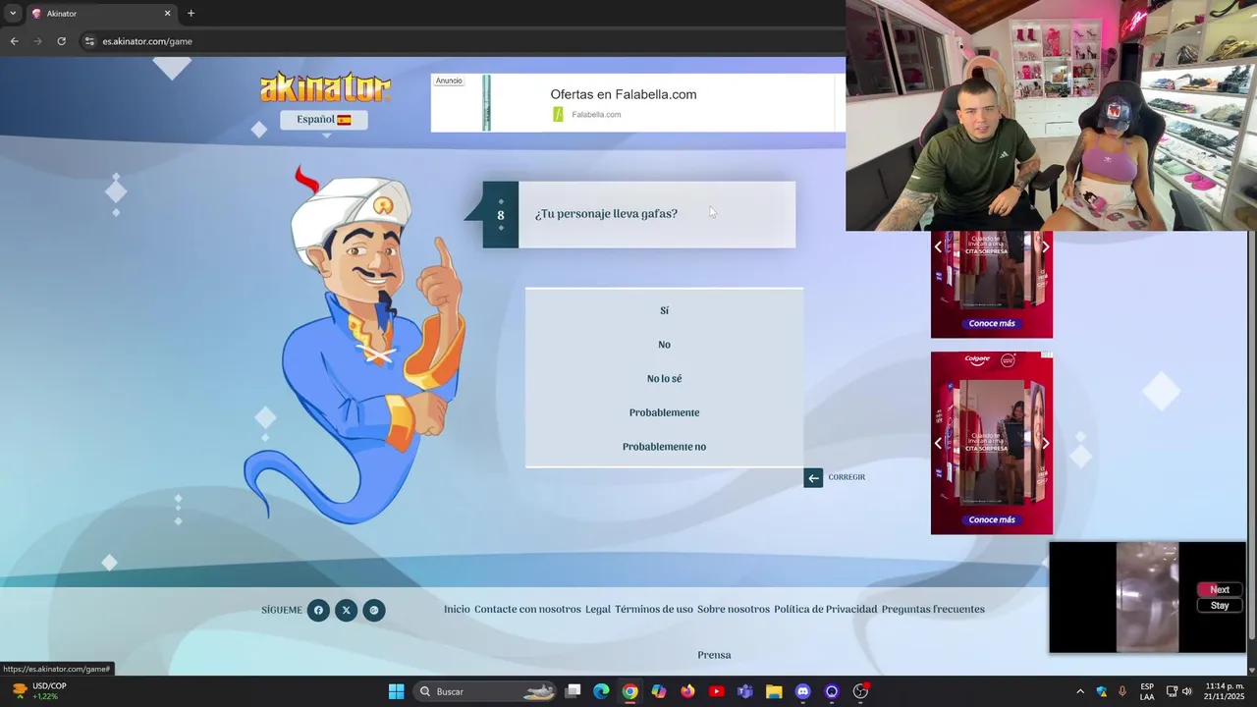Click the small video thumbnail overlay
Screen dimensions: 1257x707
tap(1147, 597)
